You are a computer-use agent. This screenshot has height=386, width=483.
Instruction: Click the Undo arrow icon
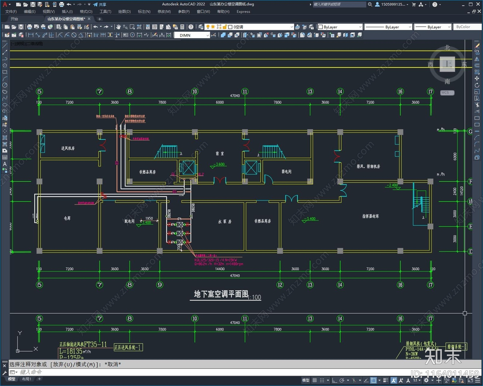(95, 27)
